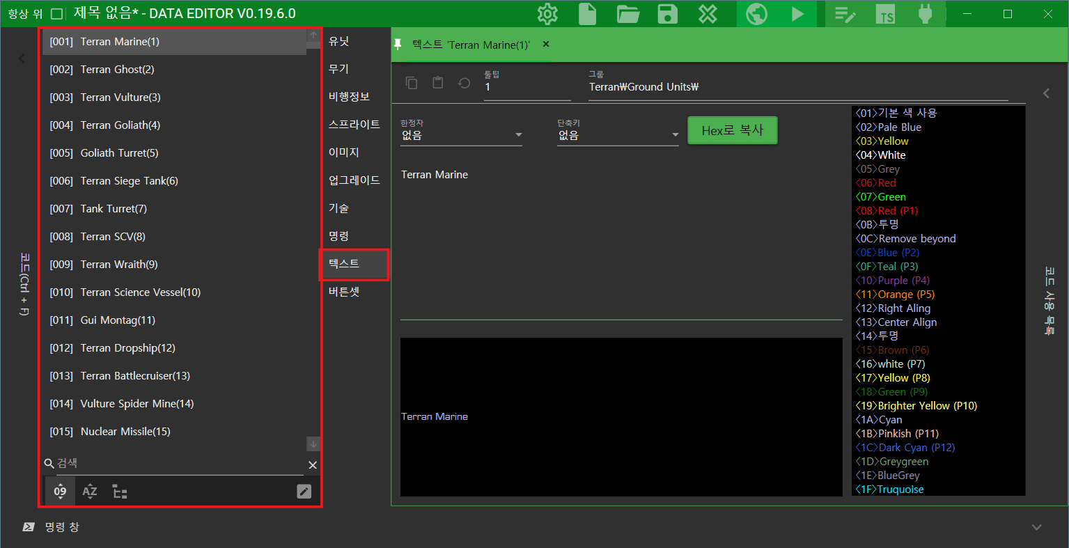
Task: Switch the list to tree view
Action: point(120,492)
